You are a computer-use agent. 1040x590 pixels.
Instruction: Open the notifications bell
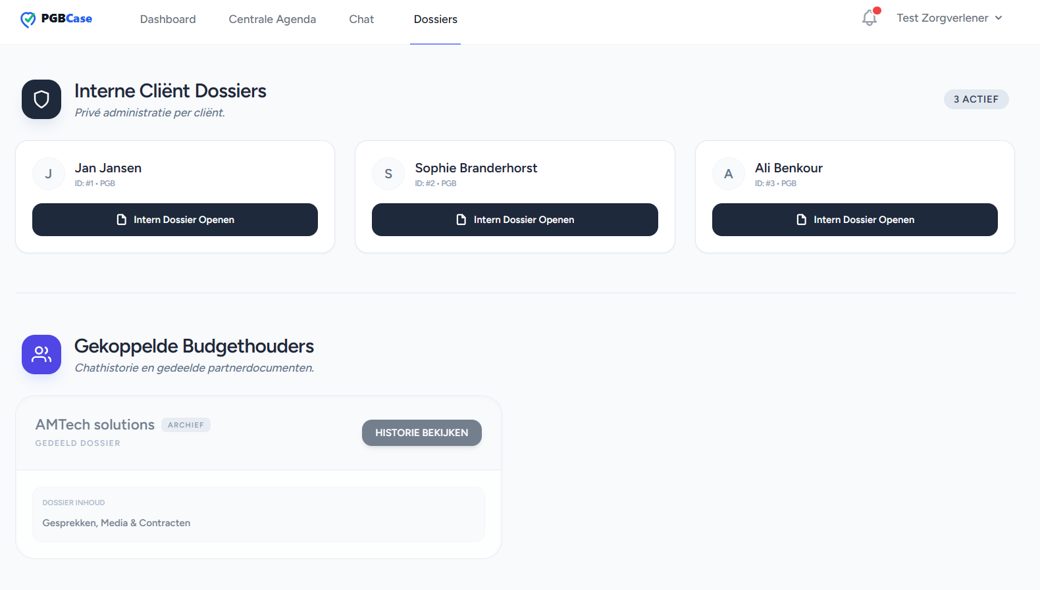tap(870, 18)
